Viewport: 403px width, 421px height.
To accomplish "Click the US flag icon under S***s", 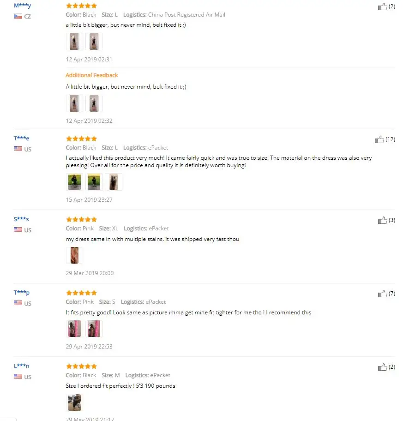I will pos(18,230).
